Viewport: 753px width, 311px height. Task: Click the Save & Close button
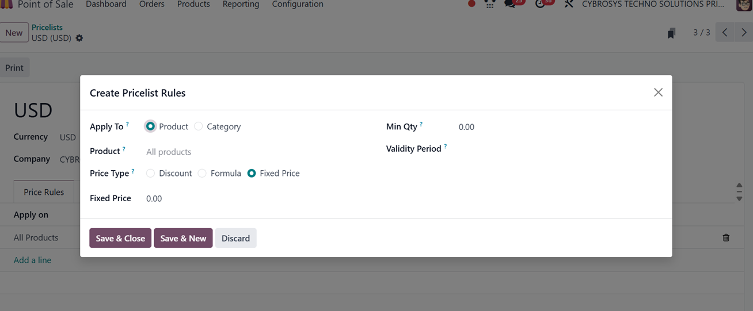[x=120, y=238]
